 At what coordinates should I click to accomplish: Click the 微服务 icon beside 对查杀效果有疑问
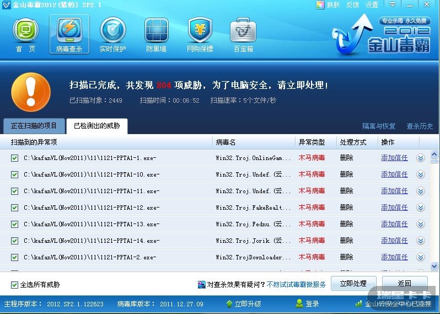point(201,285)
